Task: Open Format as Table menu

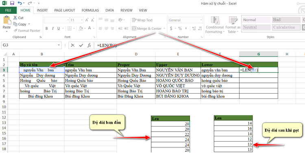Action: (x=233, y=25)
